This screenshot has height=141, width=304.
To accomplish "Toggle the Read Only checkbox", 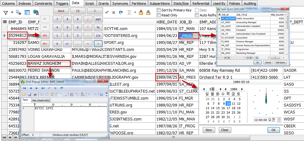I will [159, 15].
